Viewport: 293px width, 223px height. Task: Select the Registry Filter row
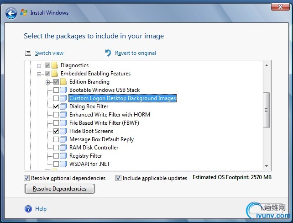86,156
